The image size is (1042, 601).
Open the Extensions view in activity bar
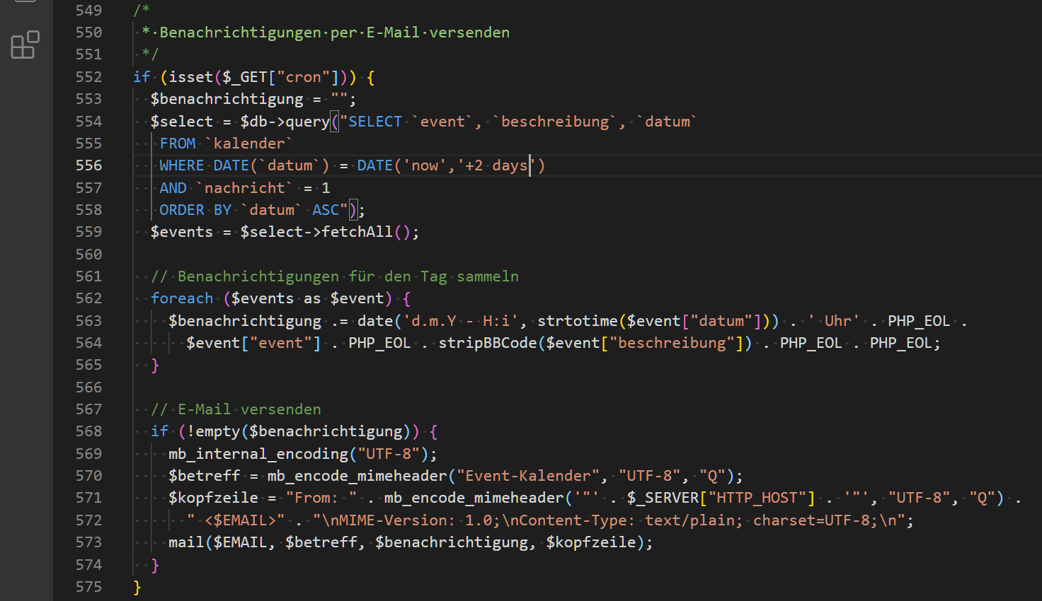[25, 45]
